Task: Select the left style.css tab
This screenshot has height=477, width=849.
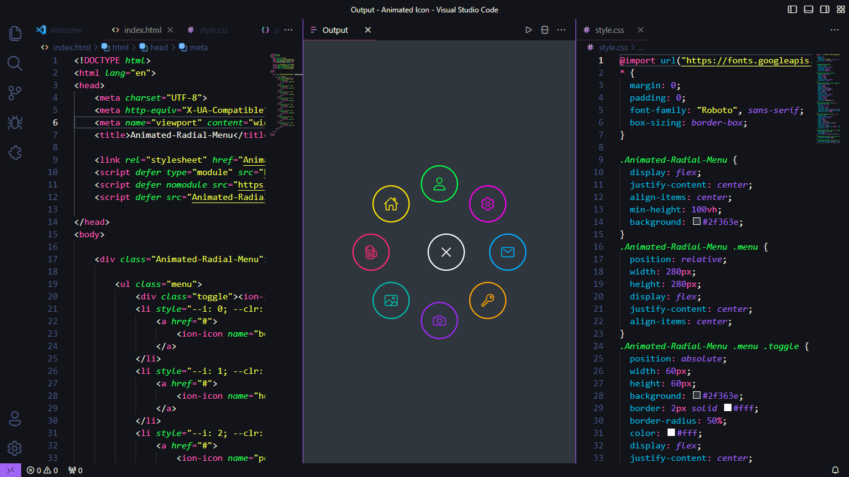Action: point(214,30)
